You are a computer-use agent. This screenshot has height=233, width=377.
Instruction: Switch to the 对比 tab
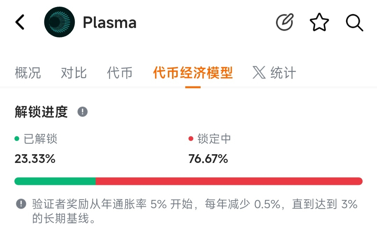click(x=74, y=73)
